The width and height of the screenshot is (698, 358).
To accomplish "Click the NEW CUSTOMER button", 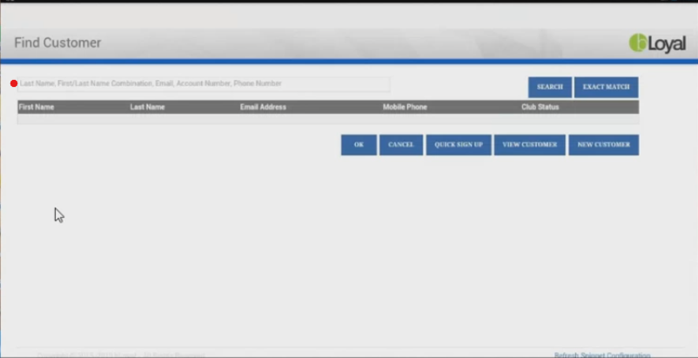I will [604, 145].
